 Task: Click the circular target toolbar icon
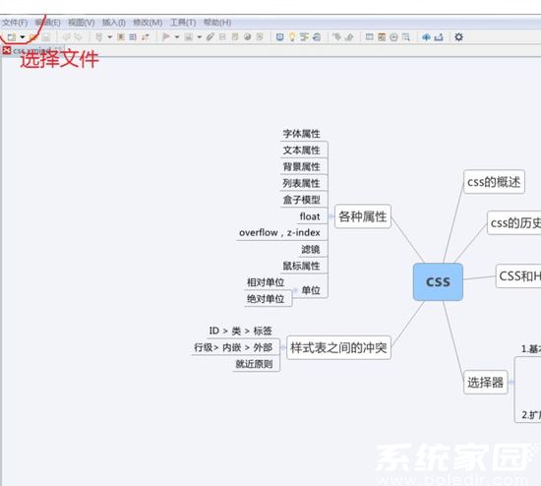click(x=393, y=37)
